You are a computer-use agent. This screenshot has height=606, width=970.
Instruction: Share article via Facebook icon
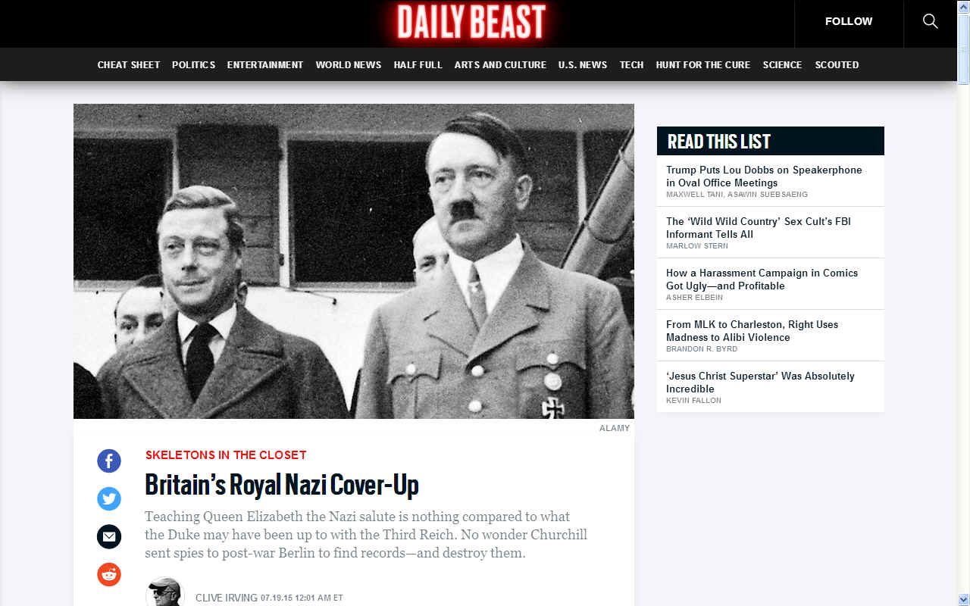[x=109, y=461]
